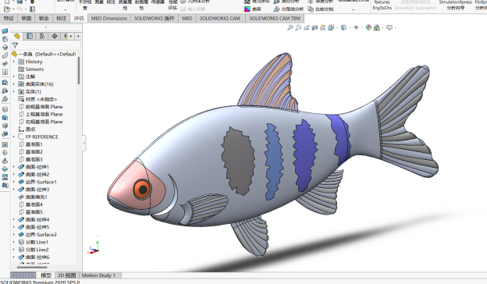Click the tree filter funnel icon
This screenshot has height=284, width=487.
click(x=15, y=45)
